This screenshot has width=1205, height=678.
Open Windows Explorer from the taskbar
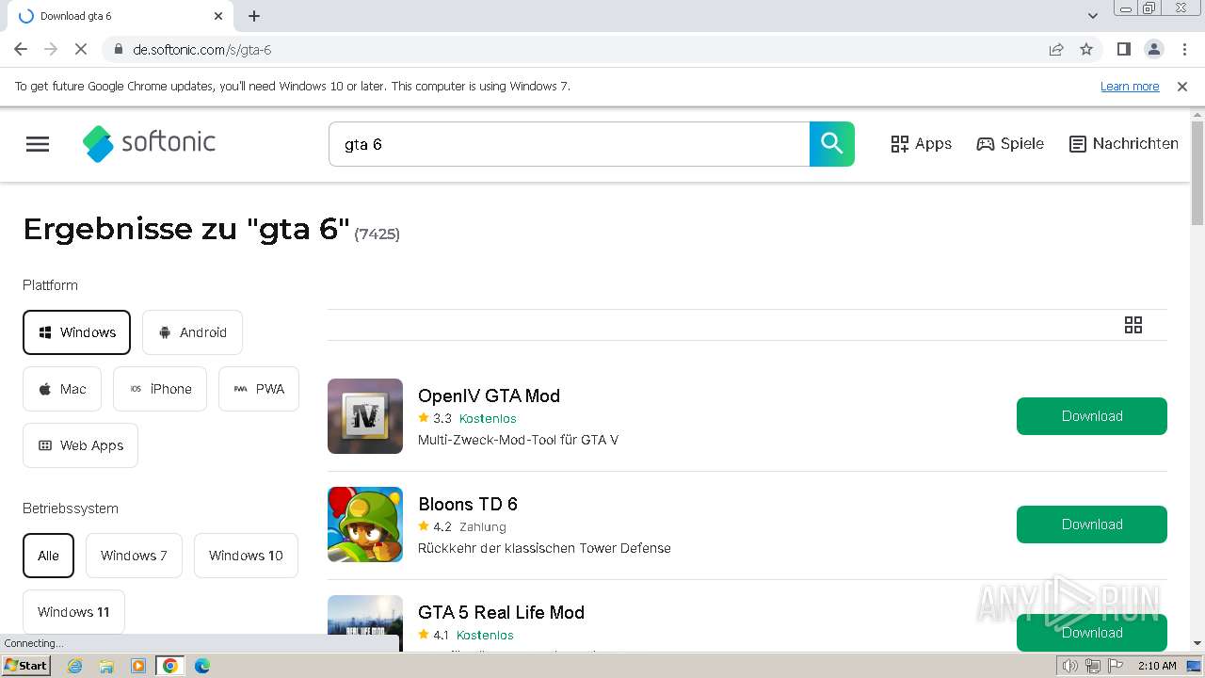point(106,666)
